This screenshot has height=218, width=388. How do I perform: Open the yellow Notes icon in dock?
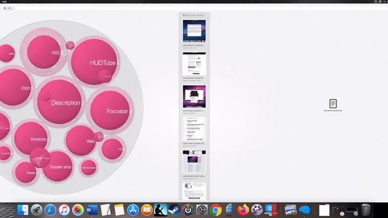pos(119,210)
